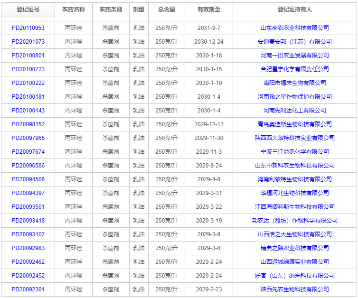This screenshot has height=298, width=358.
Task: Open holder 精典之路农业科技有限公司
Action: (295, 248)
